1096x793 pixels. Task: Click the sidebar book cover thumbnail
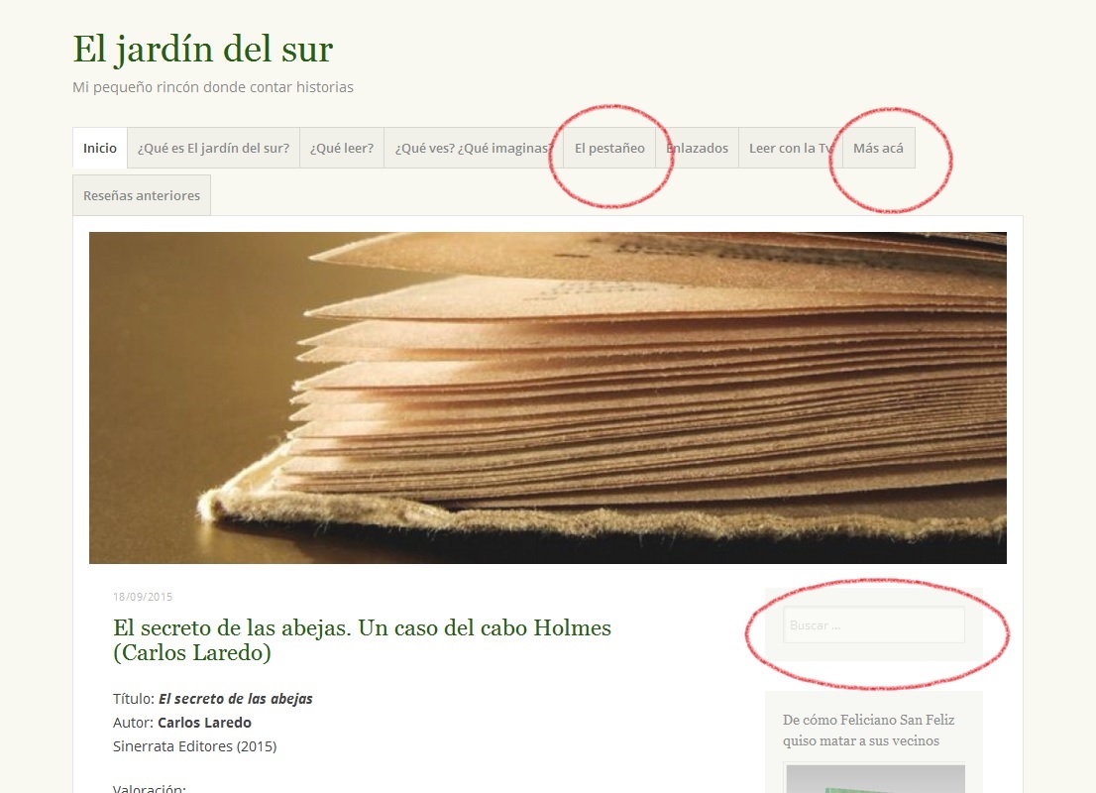tap(873, 779)
